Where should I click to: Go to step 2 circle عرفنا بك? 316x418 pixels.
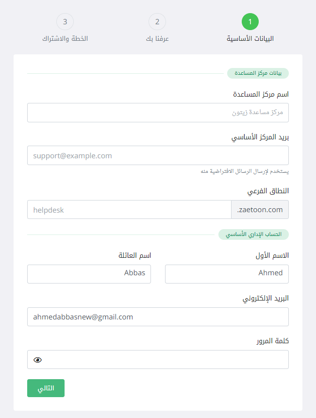coord(157,22)
